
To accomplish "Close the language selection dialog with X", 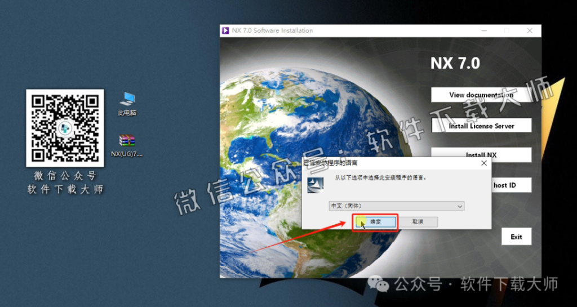I will pyautogui.click(x=483, y=163).
